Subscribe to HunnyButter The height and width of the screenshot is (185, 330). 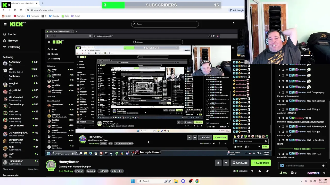tap(261, 163)
